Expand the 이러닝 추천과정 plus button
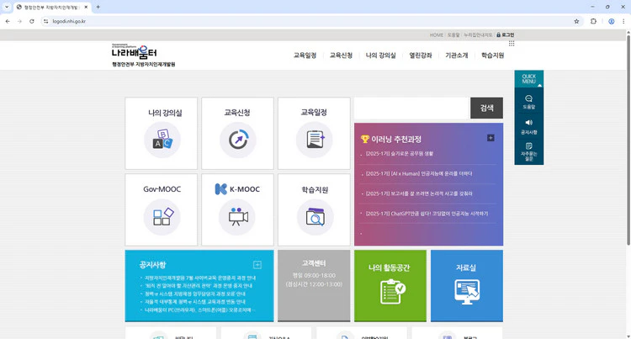 (x=490, y=138)
